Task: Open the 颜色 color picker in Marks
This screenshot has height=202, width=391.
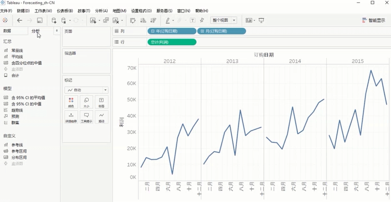Action: tap(71, 102)
